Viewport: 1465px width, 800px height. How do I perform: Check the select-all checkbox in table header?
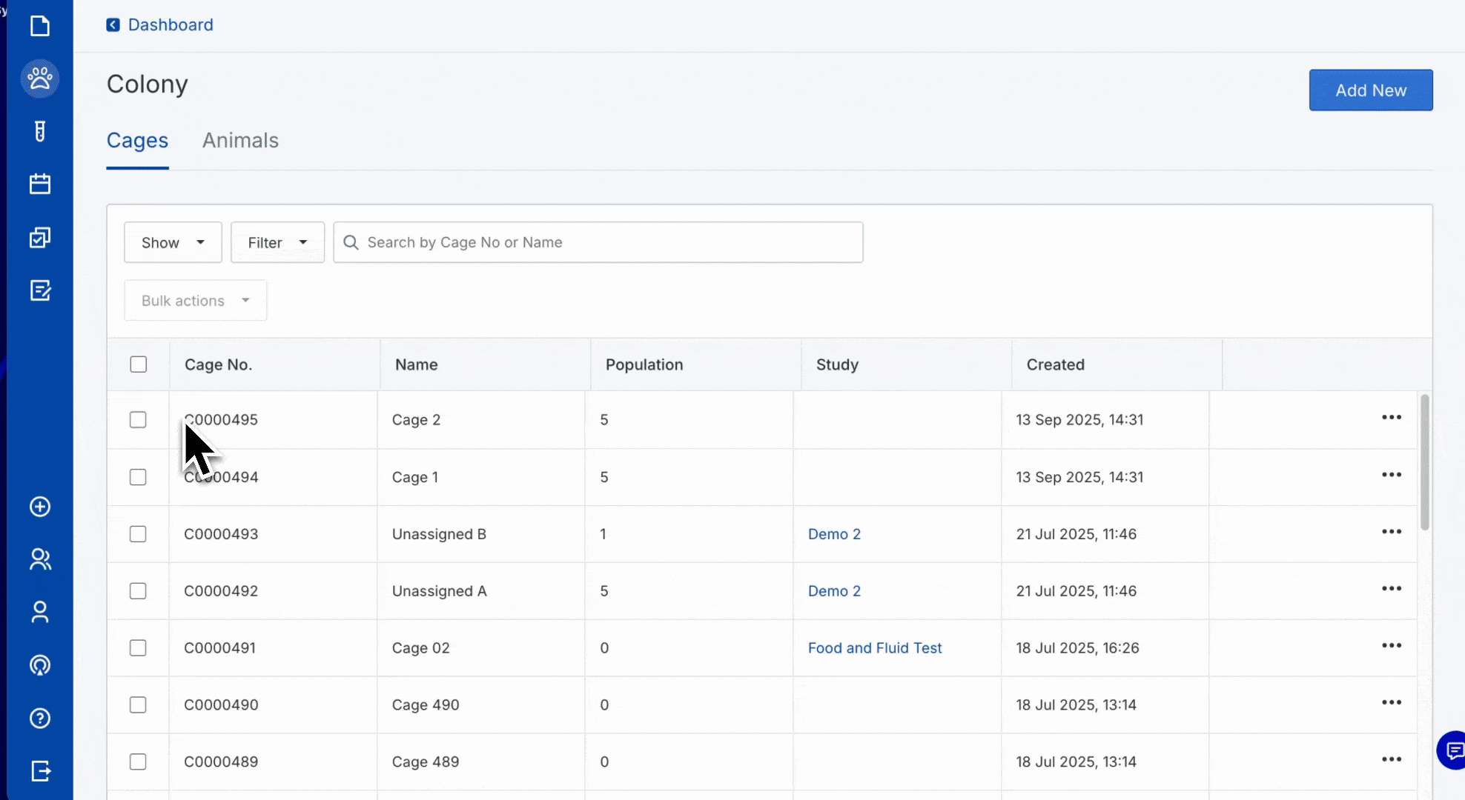point(138,364)
